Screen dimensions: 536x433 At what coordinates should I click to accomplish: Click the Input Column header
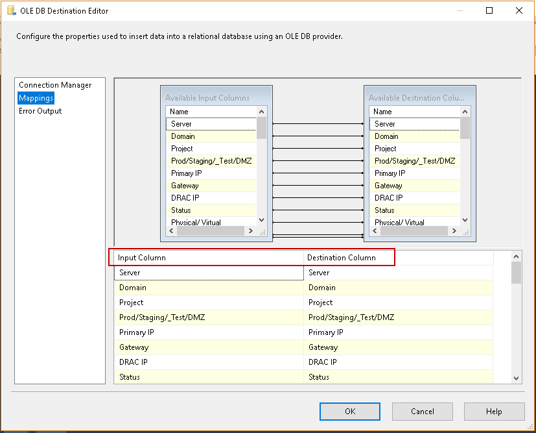click(x=207, y=258)
